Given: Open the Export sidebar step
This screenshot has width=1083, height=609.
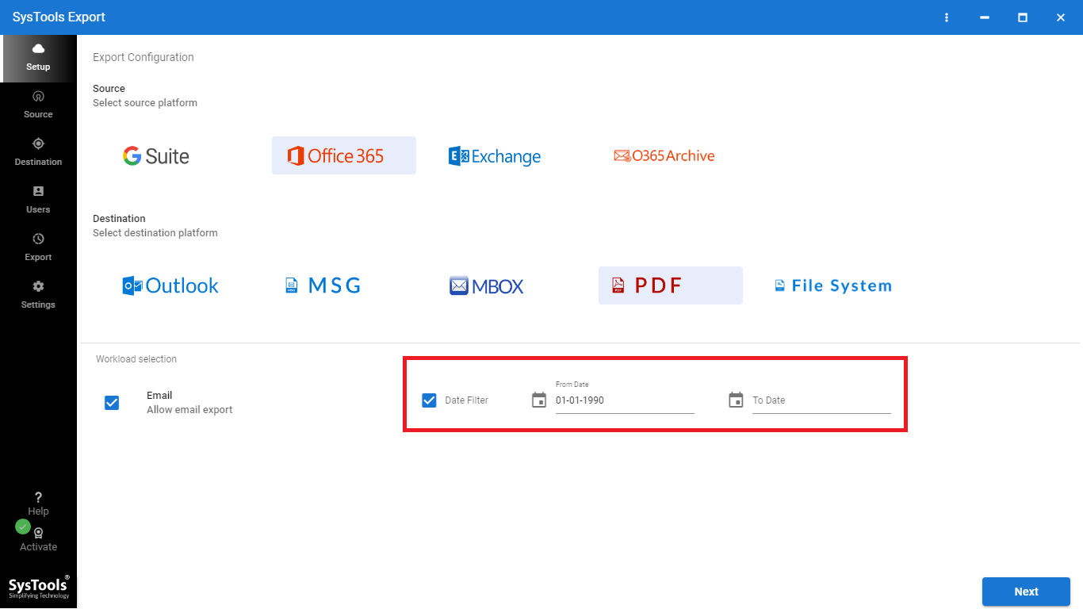Looking at the screenshot, I should point(38,247).
